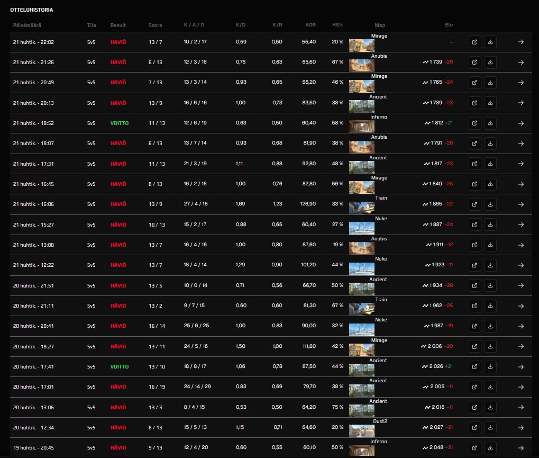The height and width of the screenshot is (458, 539).
Task: Click Elo change -28 on 20 huhtik. 21:51
Action: (449, 285)
